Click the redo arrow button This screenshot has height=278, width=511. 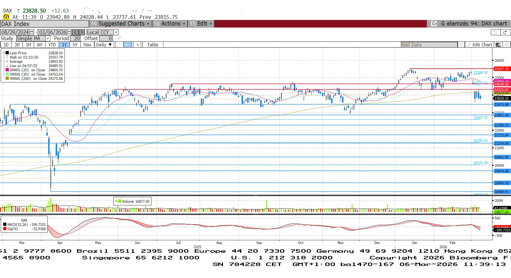[505, 32]
